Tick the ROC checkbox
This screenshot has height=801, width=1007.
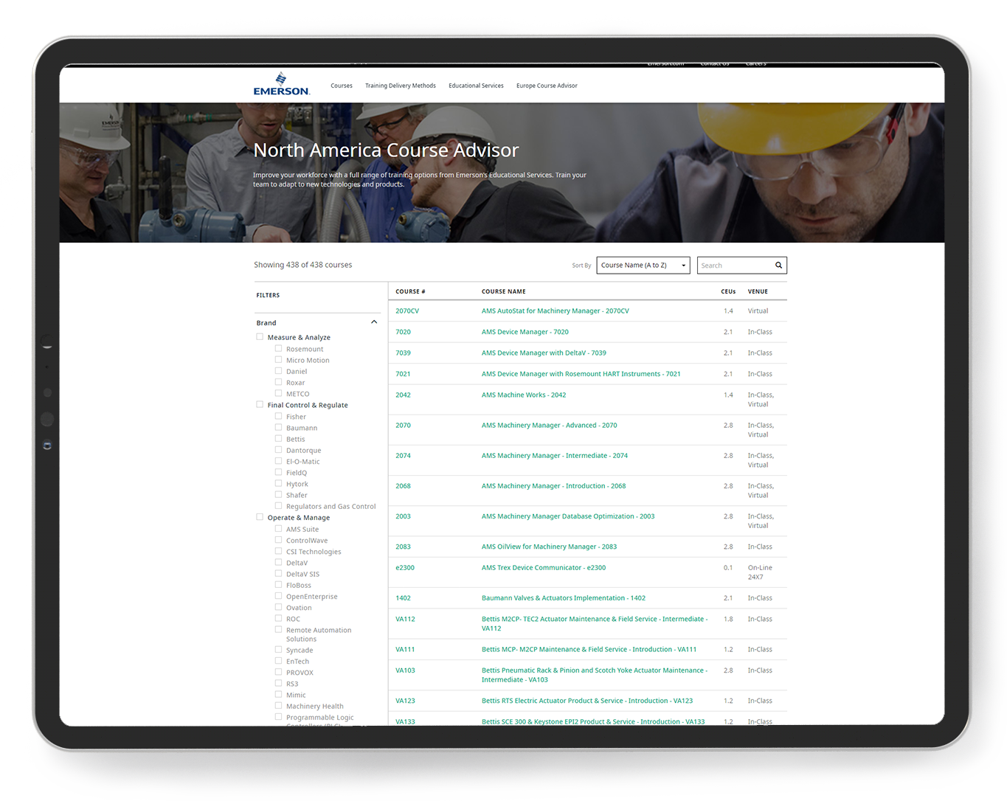[278, 619]
